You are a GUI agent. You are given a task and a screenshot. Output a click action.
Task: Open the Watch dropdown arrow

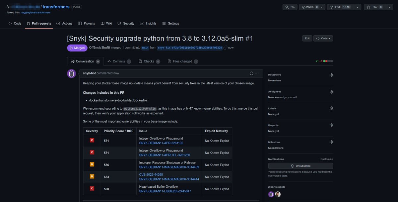(x=322, y=7)
